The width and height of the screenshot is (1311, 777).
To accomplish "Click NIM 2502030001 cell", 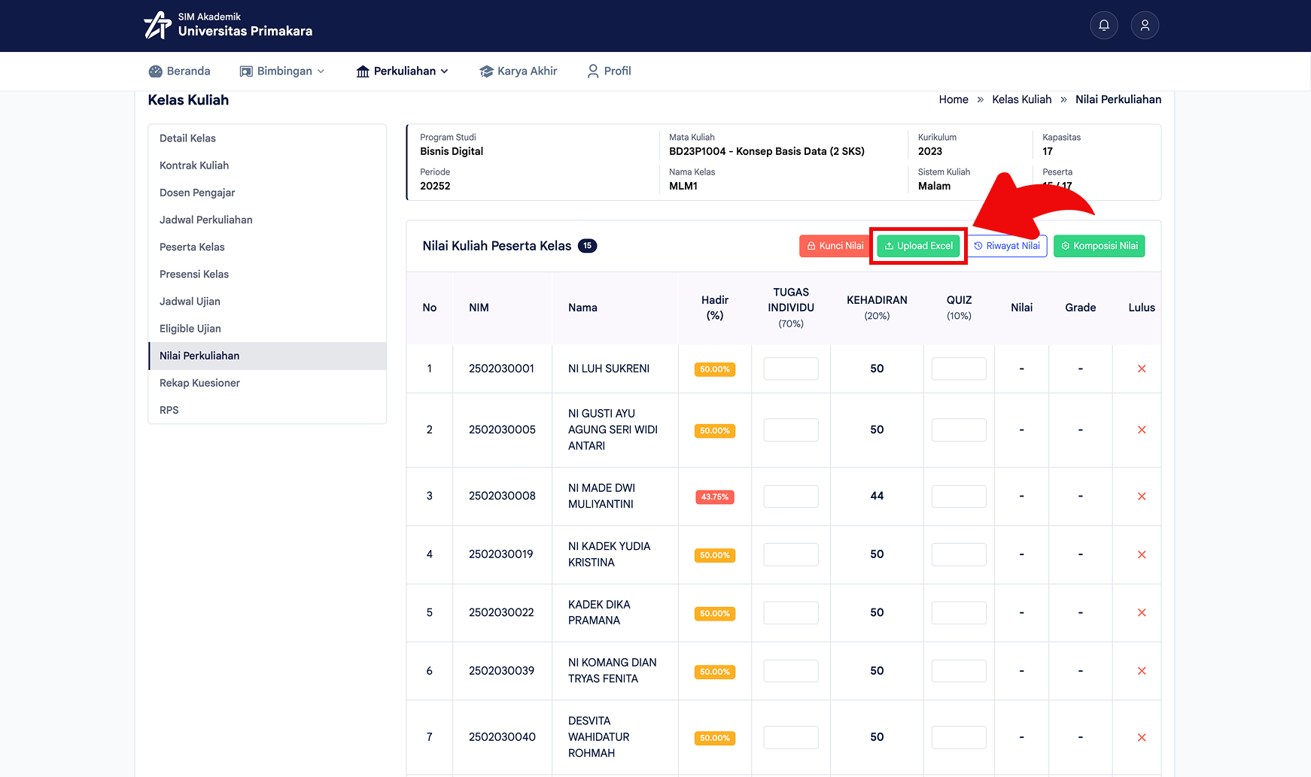I will [501, 369].
